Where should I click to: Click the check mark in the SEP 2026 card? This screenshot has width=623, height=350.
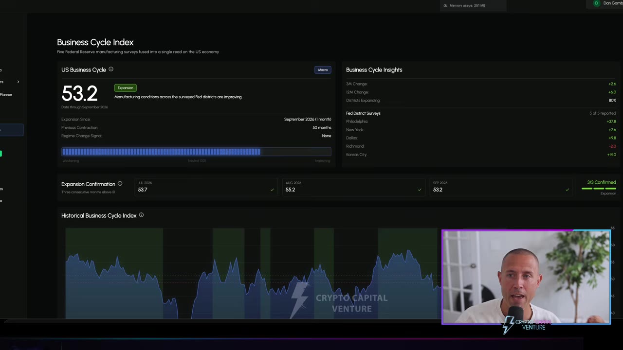coord(567,190)
